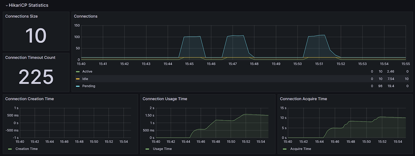Click the Idle mean value 7.54
The height and width of the screenshot is (156, 415).
[x=391, y=79]
